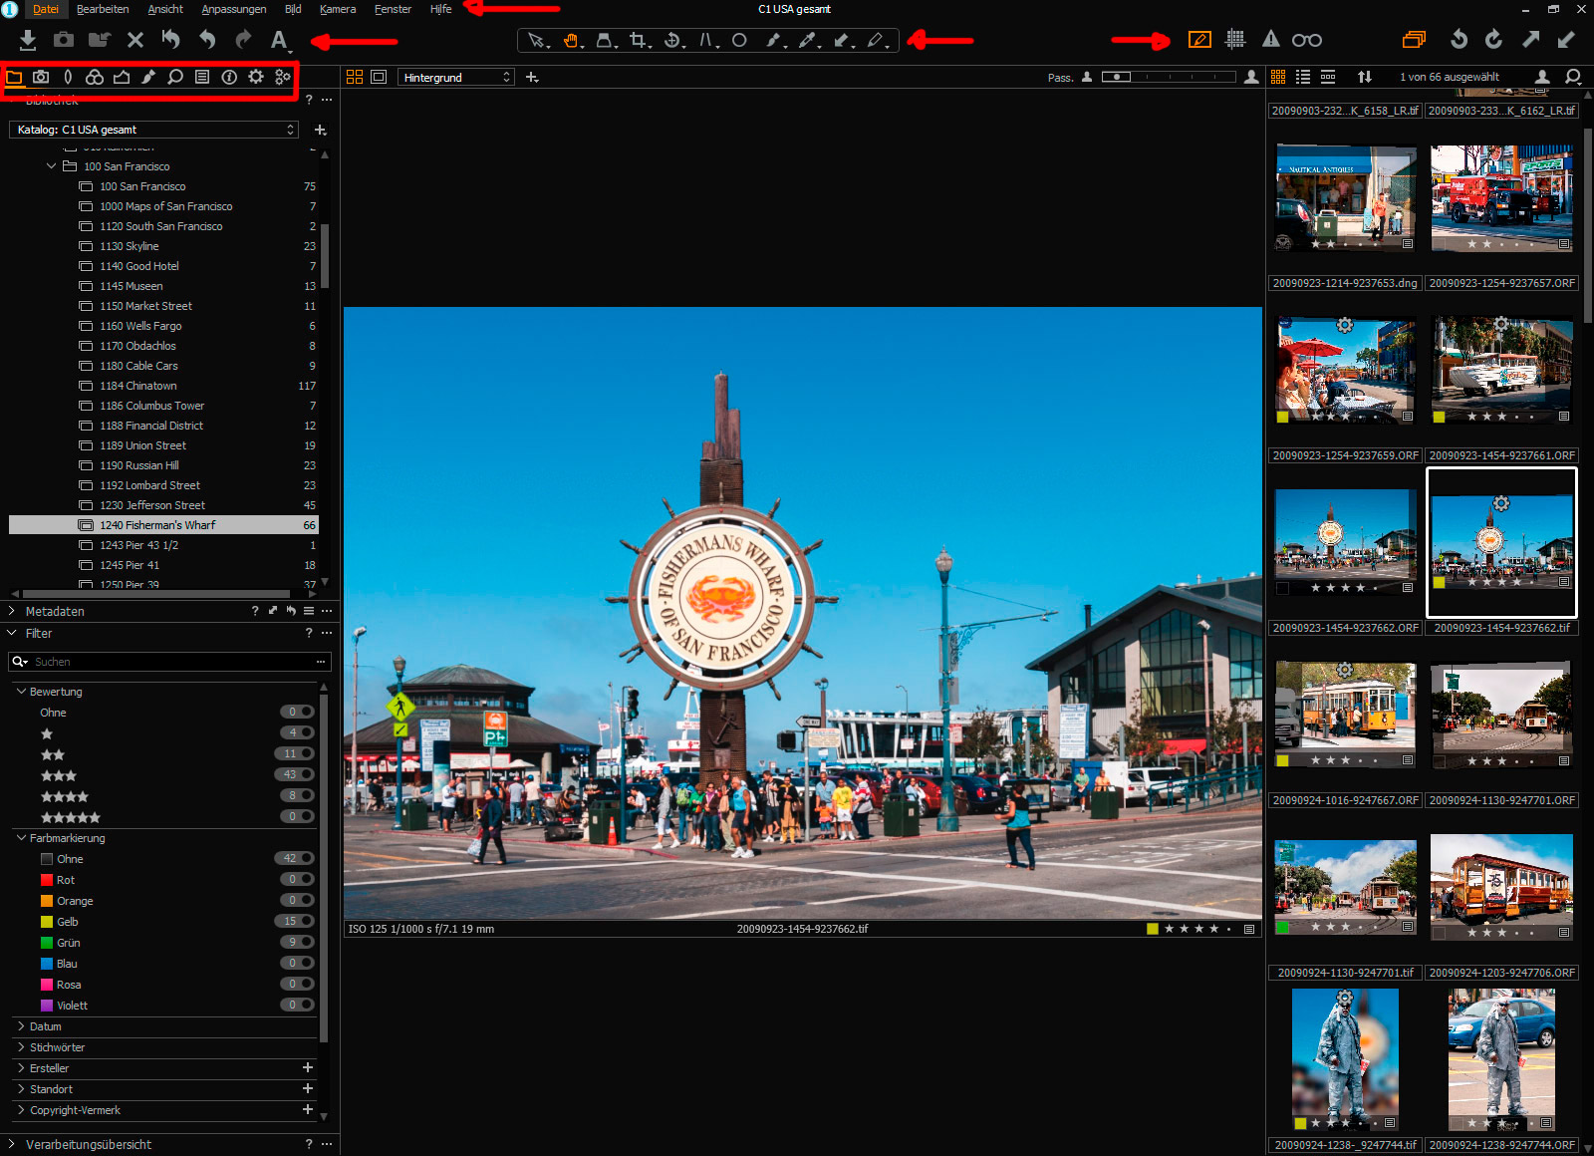Open the Capture camera tool tab

pos(41,77)
